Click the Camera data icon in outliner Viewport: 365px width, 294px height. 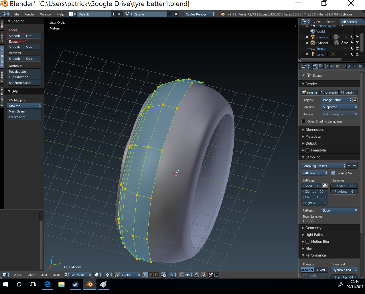336,37
